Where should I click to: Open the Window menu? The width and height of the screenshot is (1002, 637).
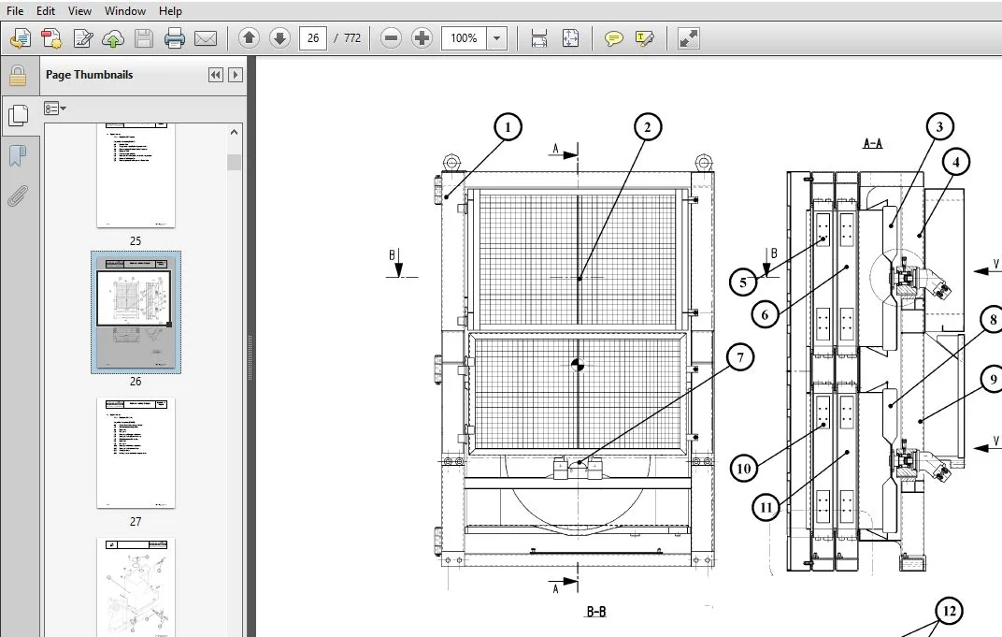[124, 11]
